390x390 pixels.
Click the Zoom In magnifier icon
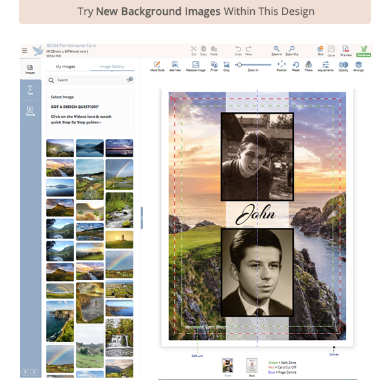click(x=277, y=49)
